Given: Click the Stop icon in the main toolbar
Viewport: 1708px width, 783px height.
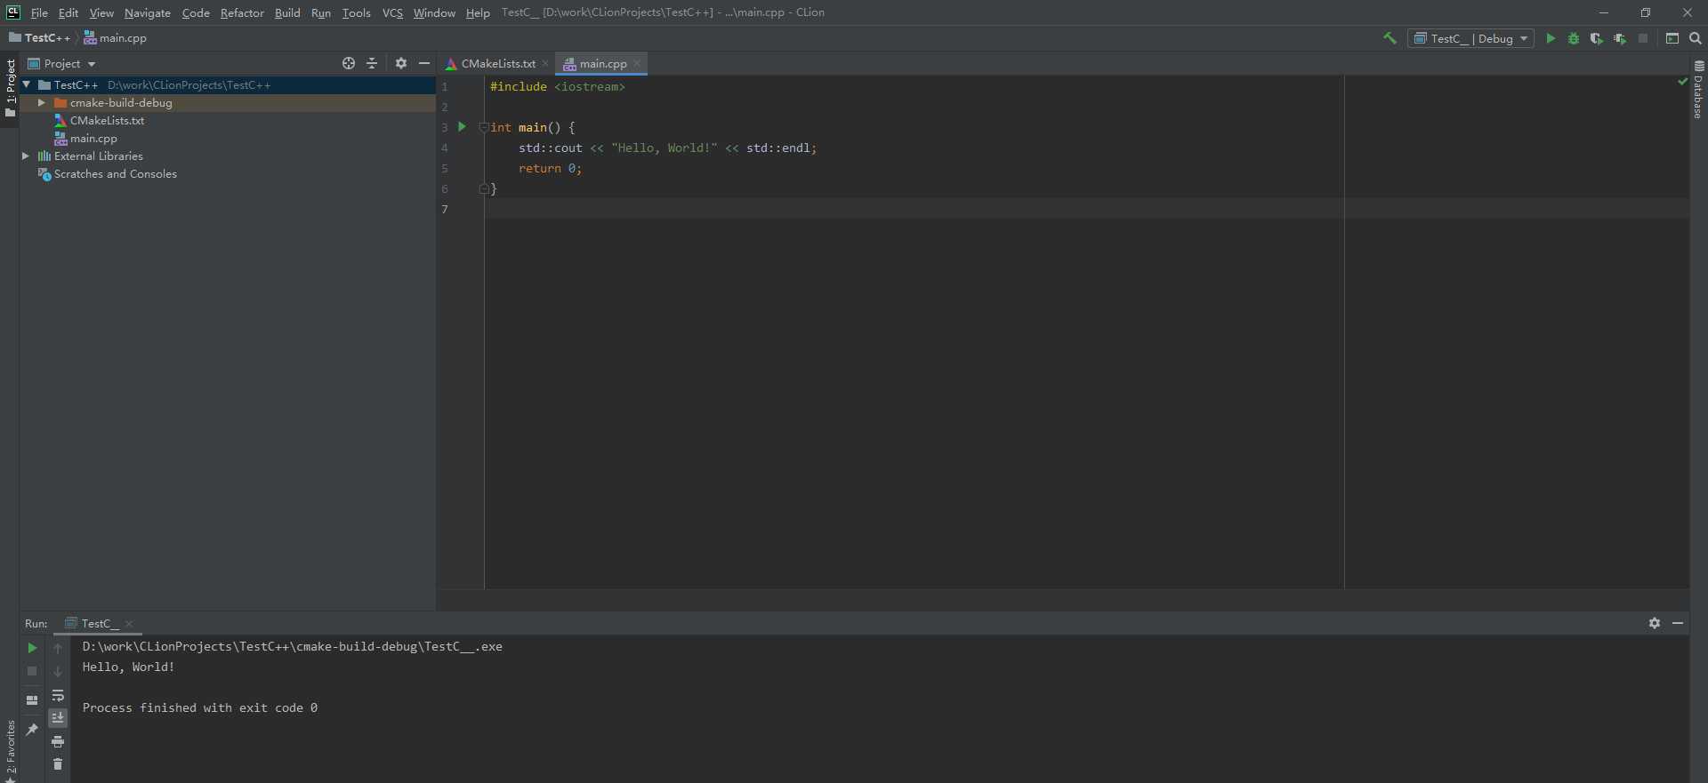Looking at the screenshot, I should [x=1643, y=38].
